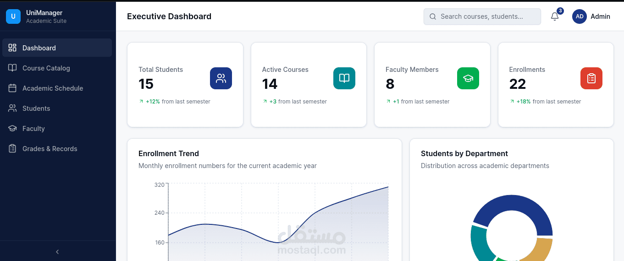
Task: Click the trend arrow beside +1
Action: (x=388, y=101)
